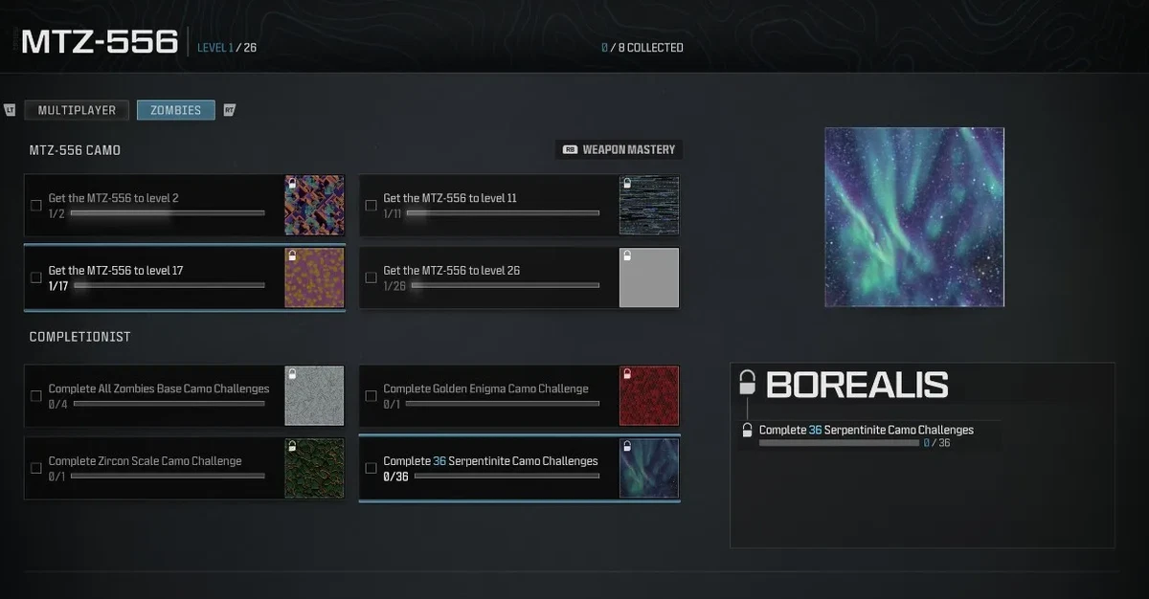
Task: Select the red Golden Enigma camo swatch
Action: click(649, 396)
